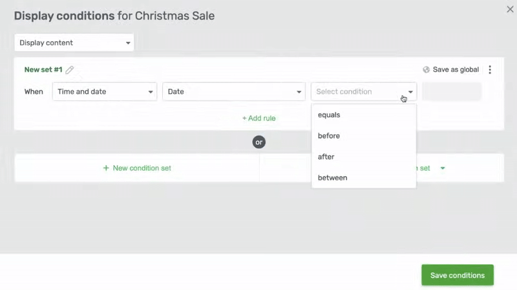517x290 pixels.
Task: Click the New condition set button
Action: click(x=137, y=168)
